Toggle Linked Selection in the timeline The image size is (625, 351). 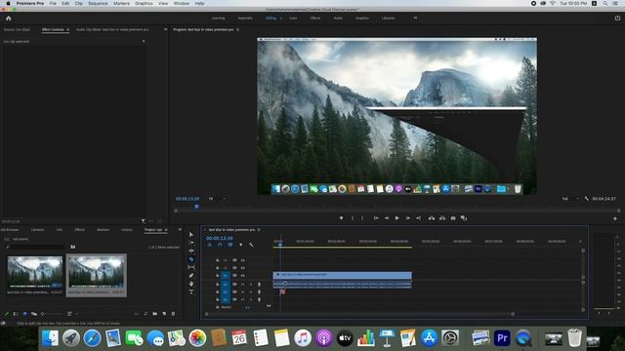[x=230, y=245]
